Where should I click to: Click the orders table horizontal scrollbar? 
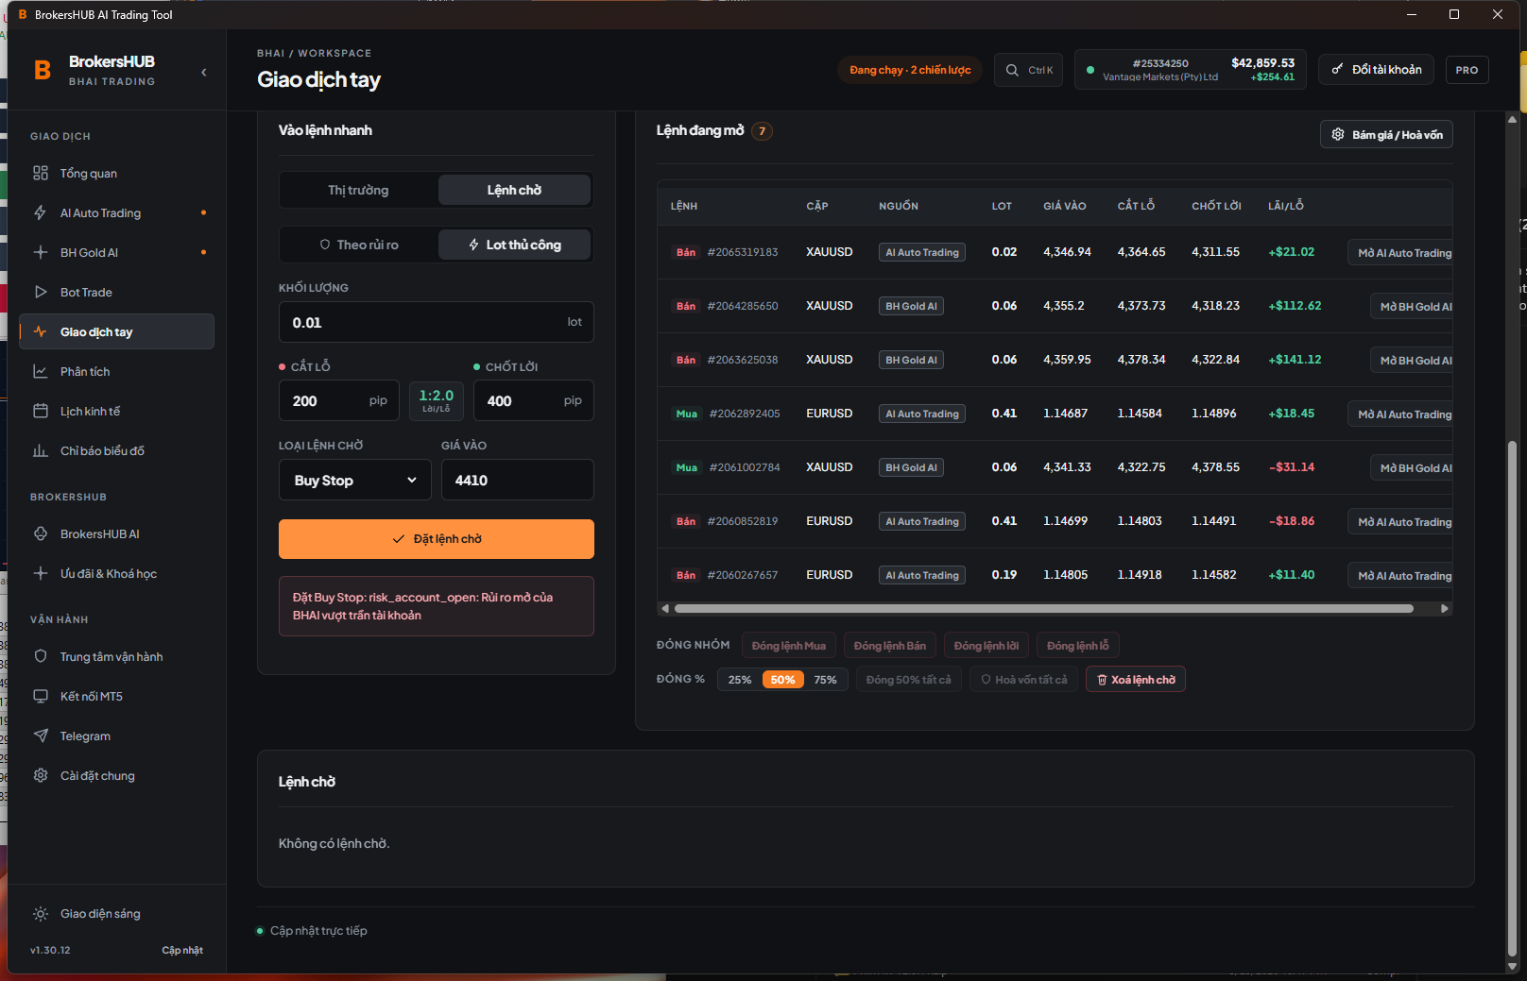(x=1044, y=609)
